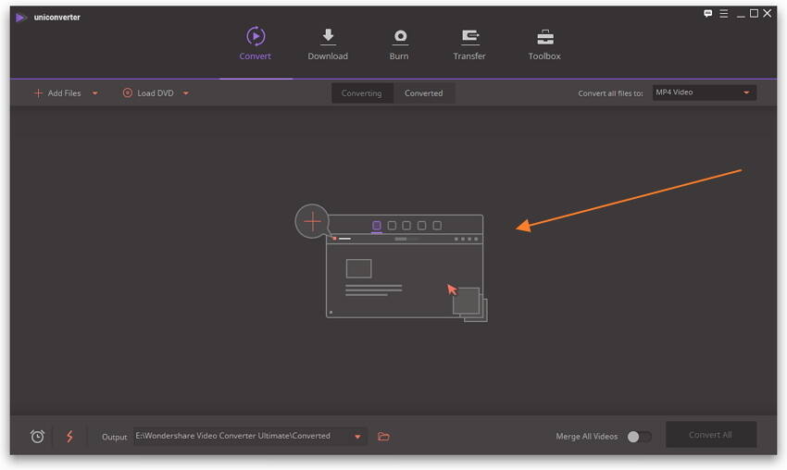Open the Transfer section
787x470 pixels.
click(x=469, y=44)
